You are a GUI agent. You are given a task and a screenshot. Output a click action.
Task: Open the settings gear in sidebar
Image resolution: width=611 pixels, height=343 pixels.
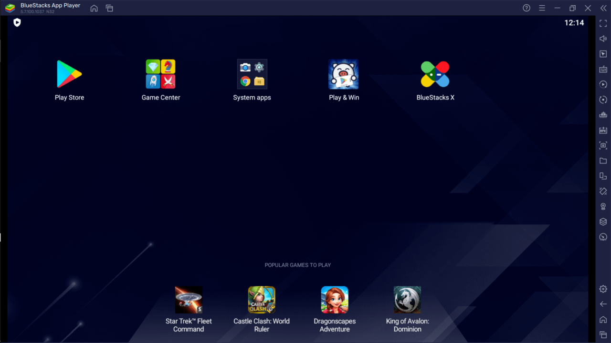pos(603,289)
